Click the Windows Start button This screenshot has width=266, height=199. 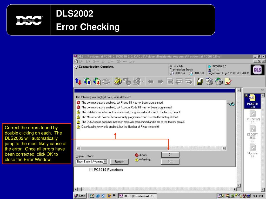(x=80, y=196)
